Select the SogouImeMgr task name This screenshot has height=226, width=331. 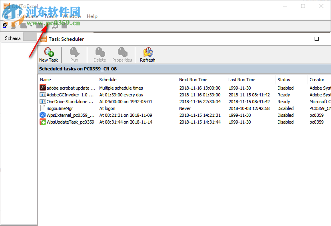[60, 108]
